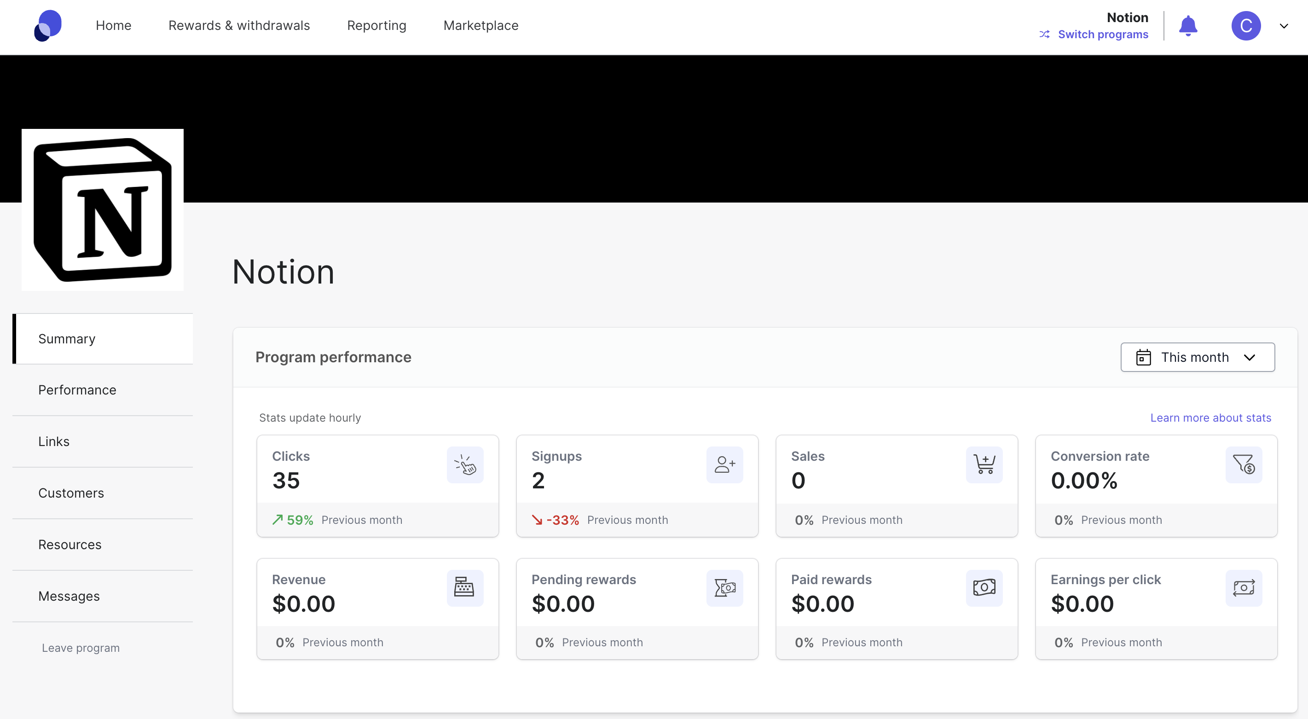Viewport: 1308px width, 719px height.
Task: Click the Notion page title
Action: (x=283, y=272)
